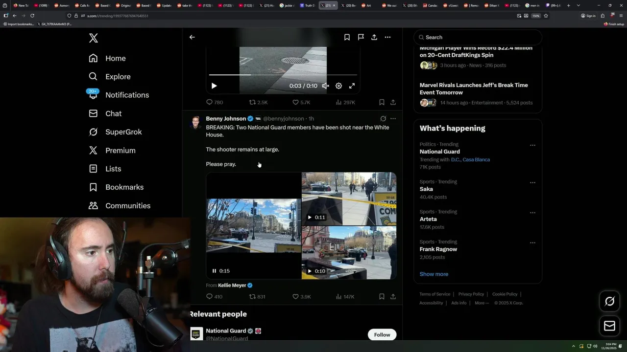The image size is (627, 352).
Task: View analytics showing 147K views
Action: click(345, 296)
